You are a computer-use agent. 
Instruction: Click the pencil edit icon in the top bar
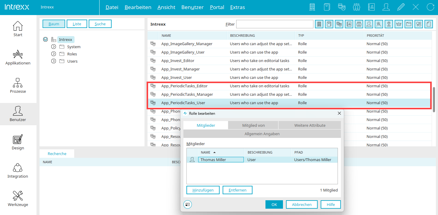click(401, 7)
